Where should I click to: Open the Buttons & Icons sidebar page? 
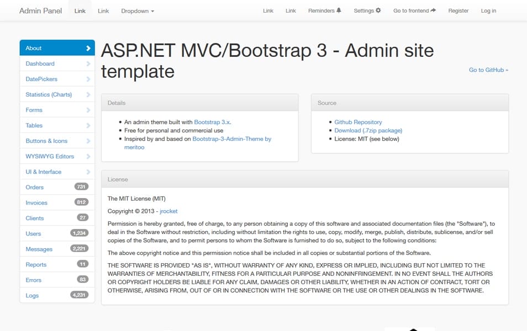(46, 141)
